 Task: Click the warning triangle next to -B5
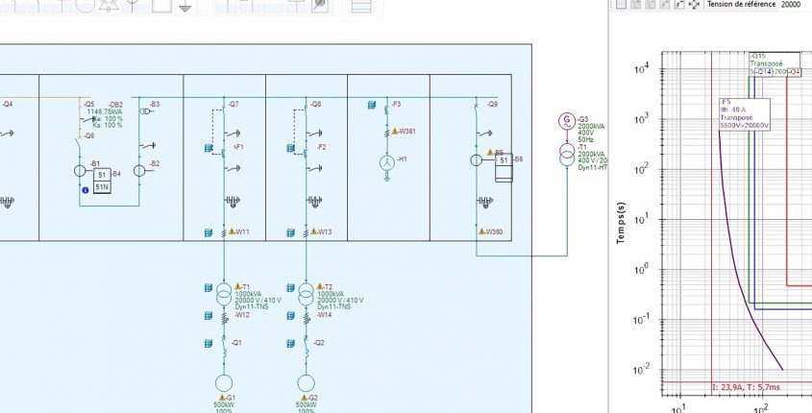pyautogui.click(x=490, y=152)
